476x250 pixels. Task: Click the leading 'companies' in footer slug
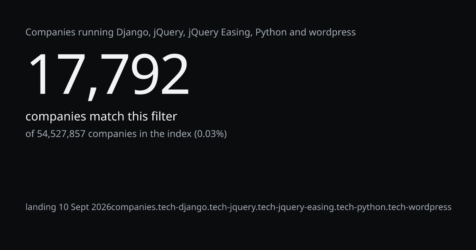(133, 207)
